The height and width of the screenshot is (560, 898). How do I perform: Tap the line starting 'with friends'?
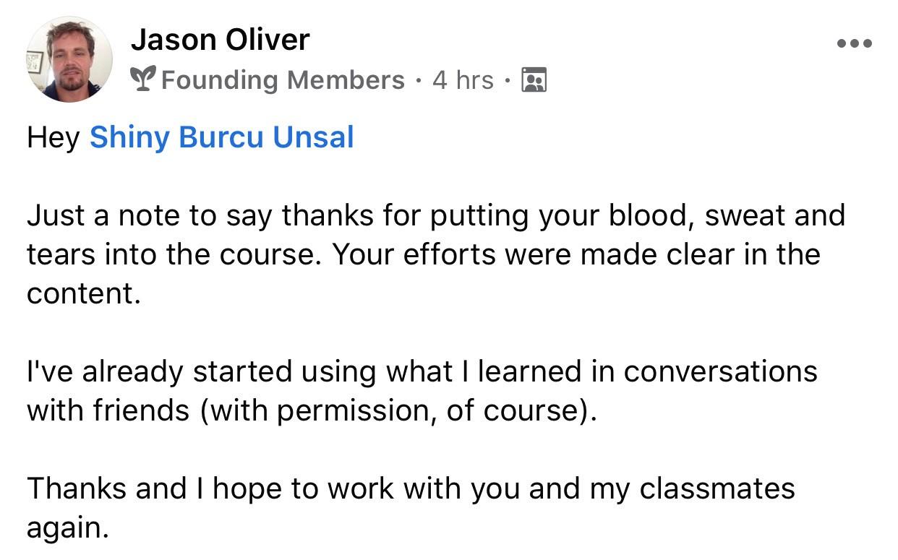(312, 410)
